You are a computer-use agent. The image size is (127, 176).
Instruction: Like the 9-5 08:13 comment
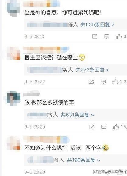(119, 36)
